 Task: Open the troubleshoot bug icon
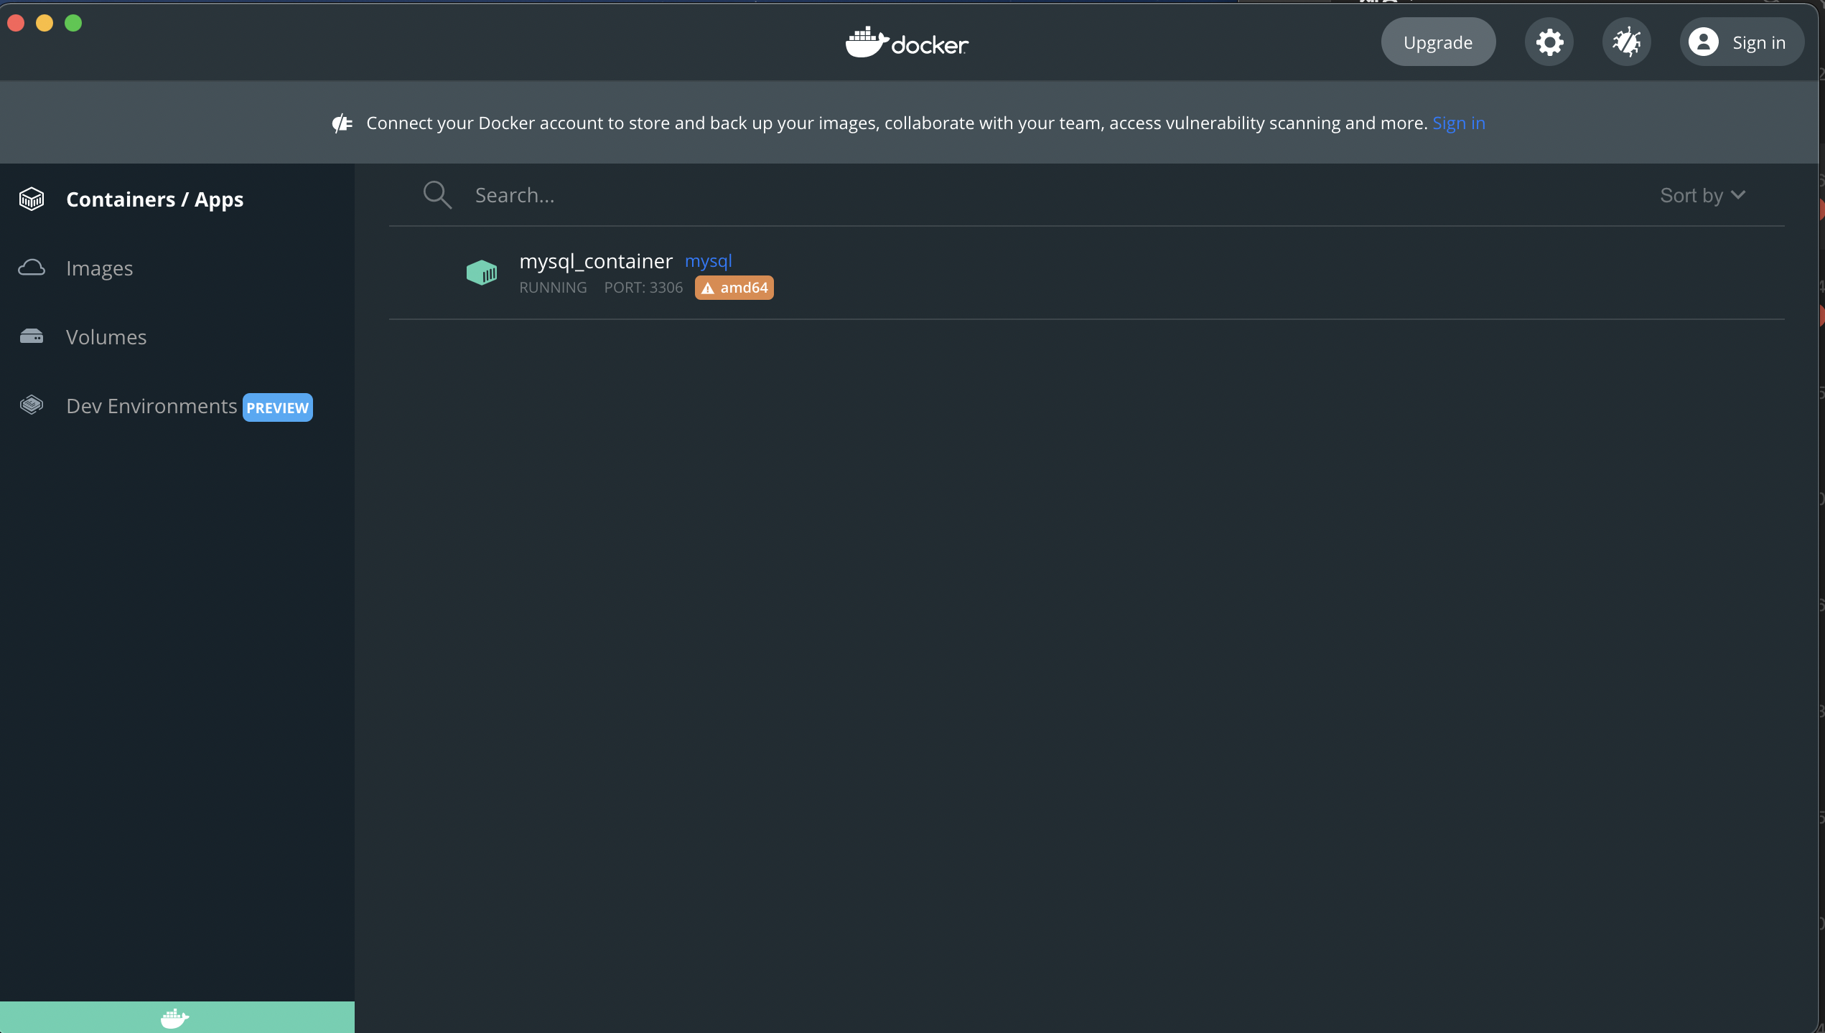point(1626,42)
